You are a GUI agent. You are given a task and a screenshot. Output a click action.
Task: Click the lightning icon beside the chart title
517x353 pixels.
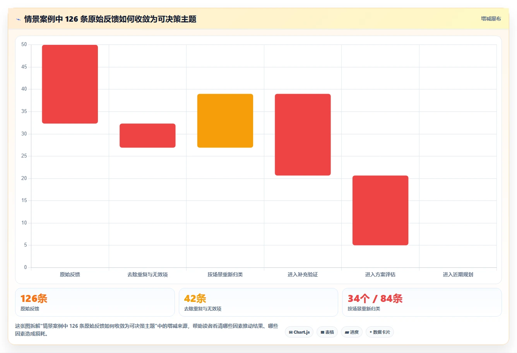click(18, 19)
